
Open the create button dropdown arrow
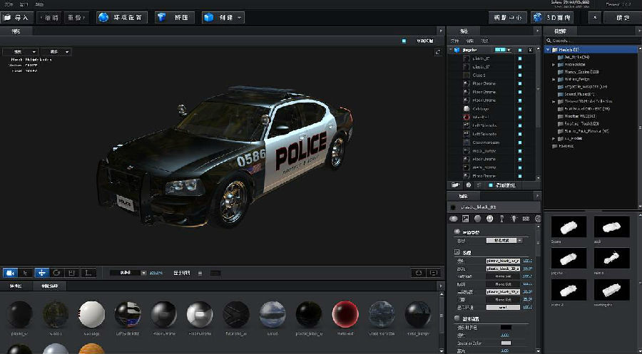point(240,17)
